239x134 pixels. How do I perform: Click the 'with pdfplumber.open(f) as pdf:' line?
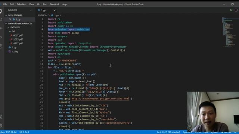75,74
